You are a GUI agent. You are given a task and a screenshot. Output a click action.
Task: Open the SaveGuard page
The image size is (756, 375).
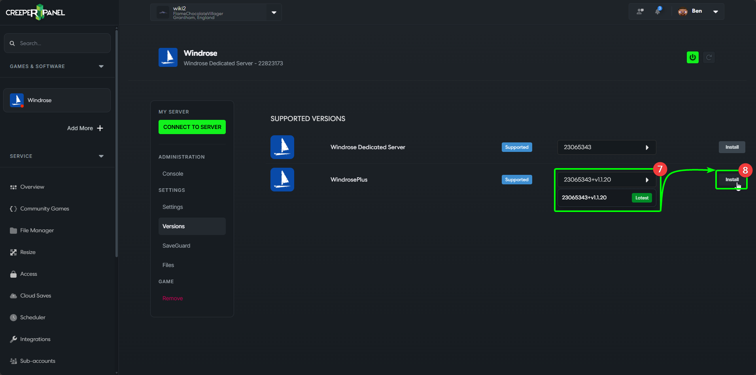(x=176, y=246)
